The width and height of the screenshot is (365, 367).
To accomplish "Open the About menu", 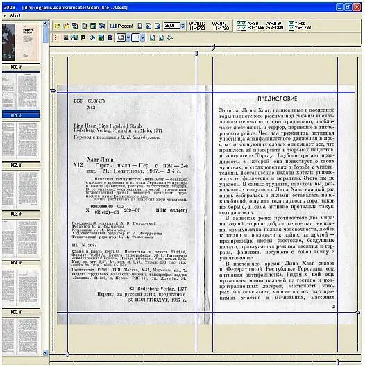I will point(15,16).
